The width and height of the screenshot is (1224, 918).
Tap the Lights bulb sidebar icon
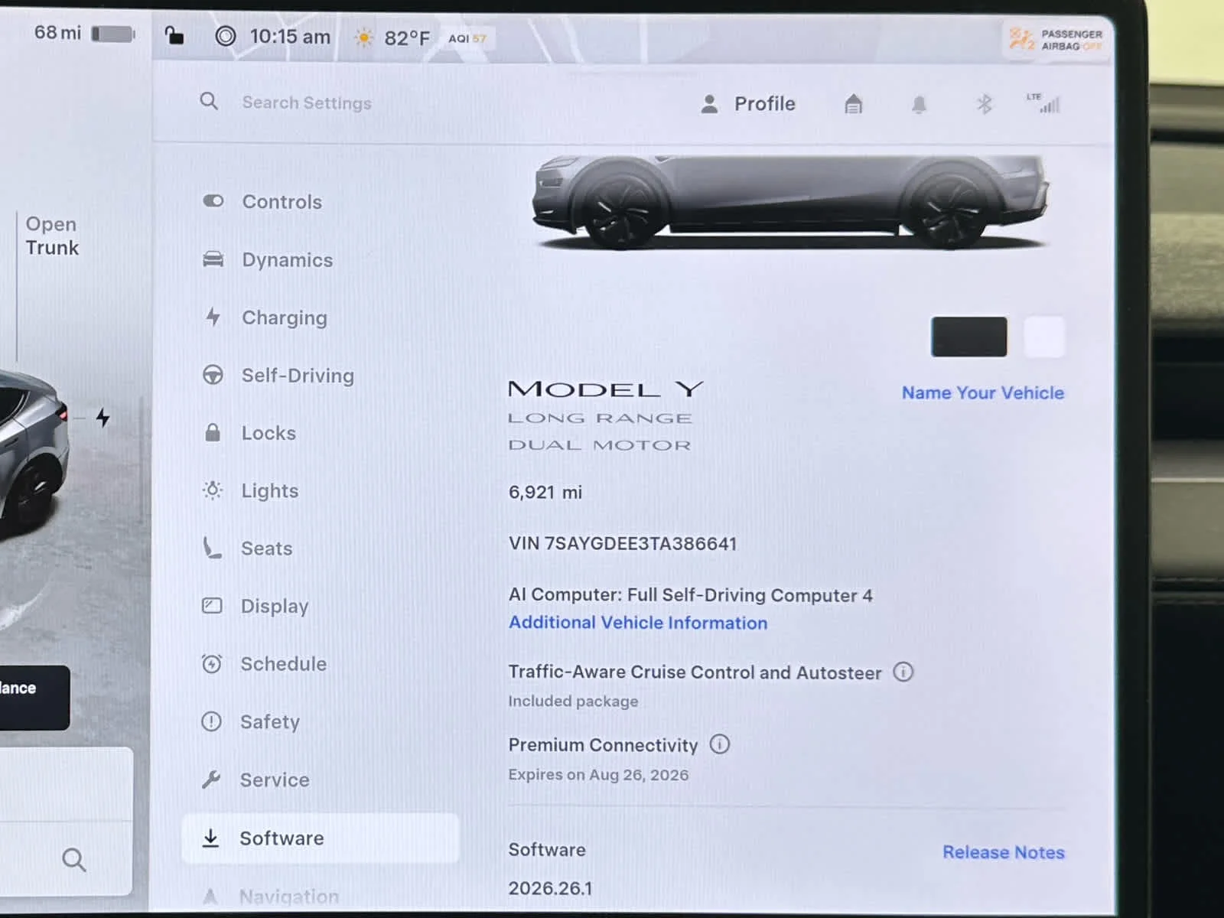[213, 490]
